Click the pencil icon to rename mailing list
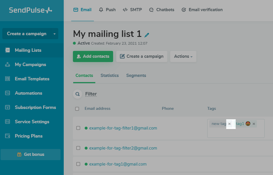Viewport: 273px width, 175px height. pos(147,35)
